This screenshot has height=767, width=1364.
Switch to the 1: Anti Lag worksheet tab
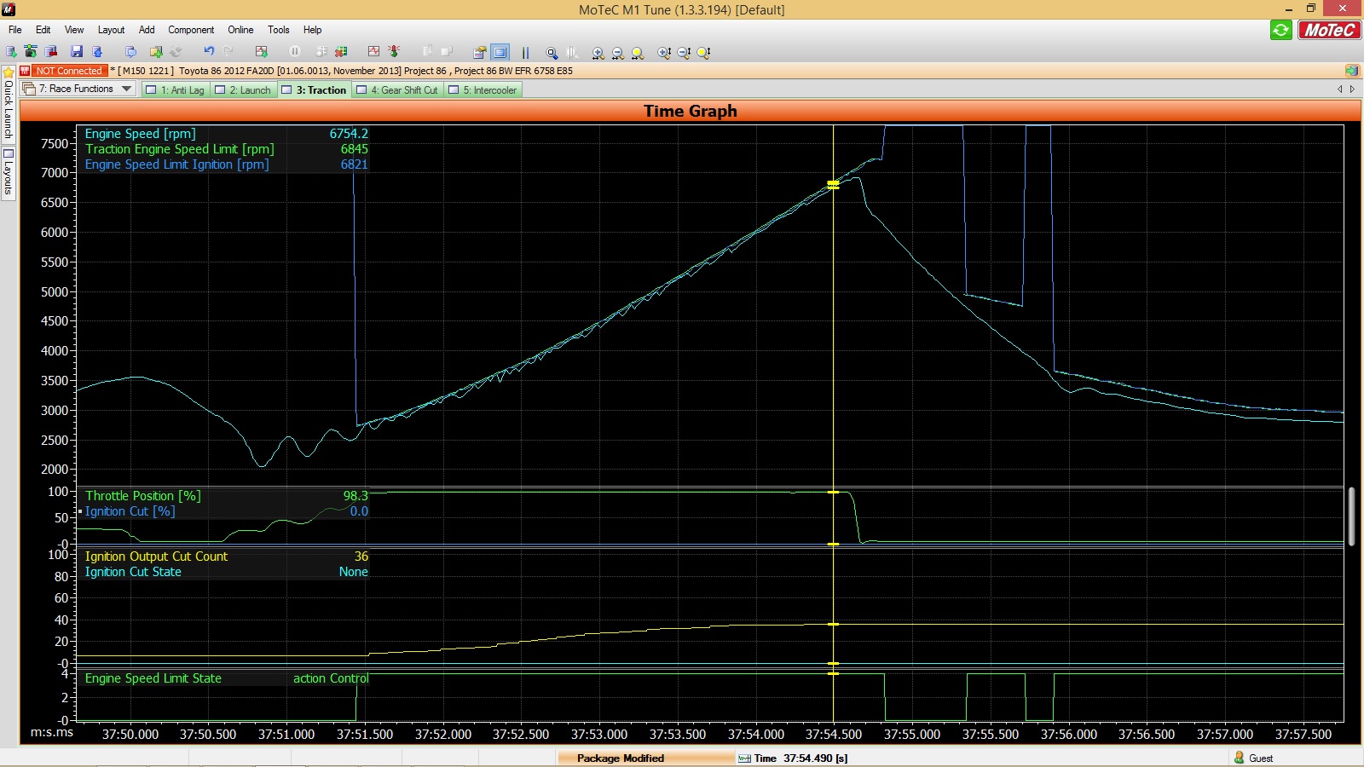pos(175,89)
